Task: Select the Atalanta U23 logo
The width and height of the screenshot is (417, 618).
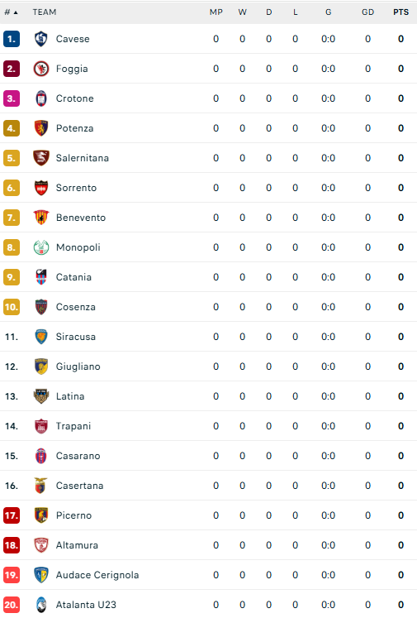Action: pyautogui.click(x=41, y=605)
